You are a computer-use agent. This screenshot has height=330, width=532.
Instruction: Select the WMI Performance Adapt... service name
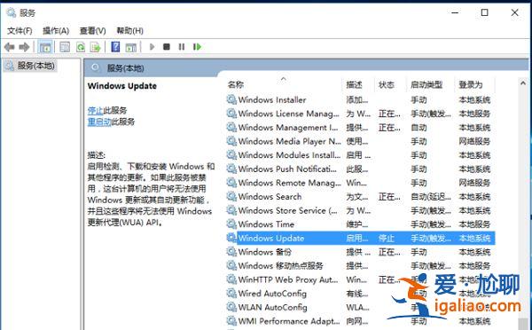(x=289, y=321)
